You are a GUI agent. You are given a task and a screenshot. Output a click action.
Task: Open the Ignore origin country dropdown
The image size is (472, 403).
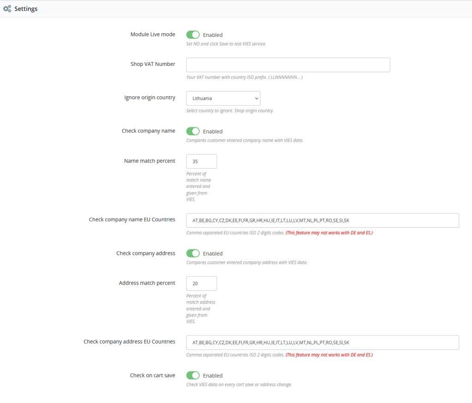(x=223, y=98)
